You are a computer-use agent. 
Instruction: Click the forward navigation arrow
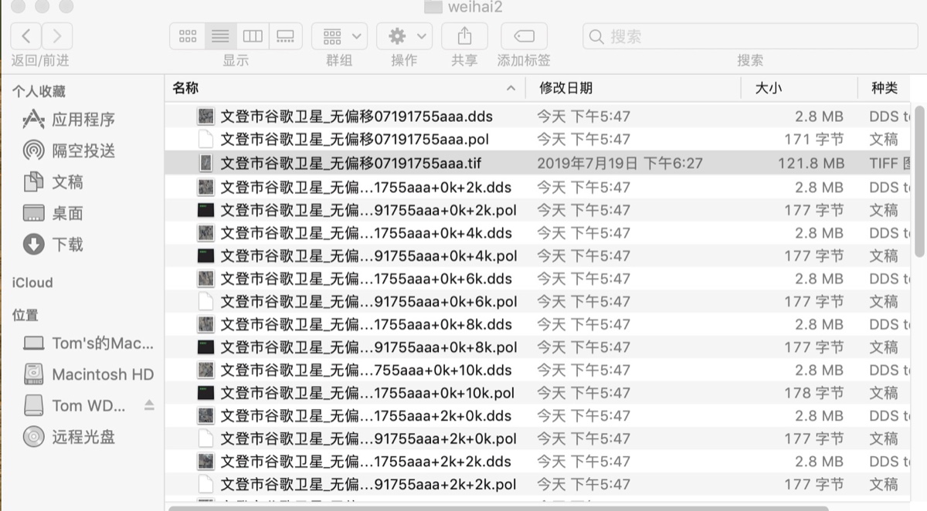(x=57, y=36)
